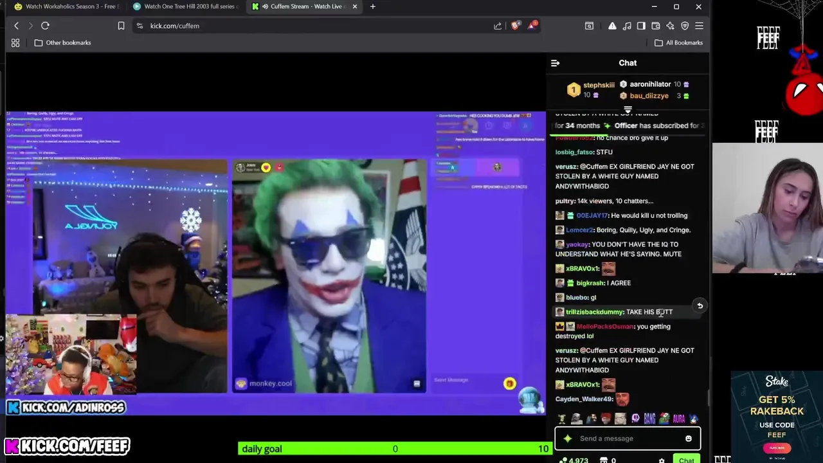
Task: Click username bluebo in chat
Action: coord(577,298)
